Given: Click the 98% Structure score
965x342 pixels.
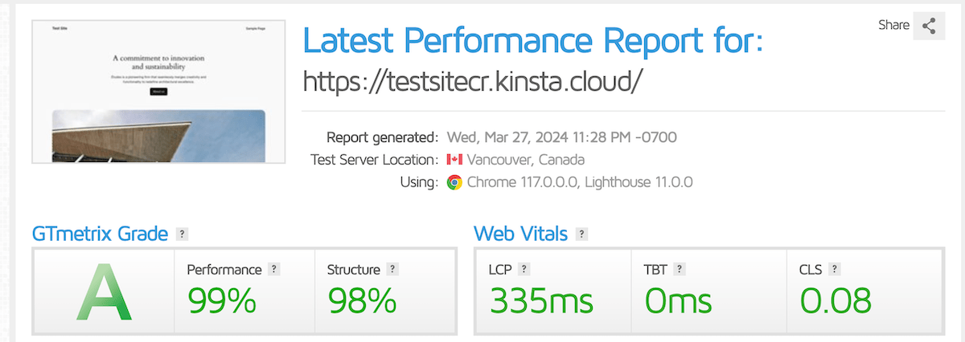Looking at the screenshot, I should pyautogui.click(x=363, y=300).
